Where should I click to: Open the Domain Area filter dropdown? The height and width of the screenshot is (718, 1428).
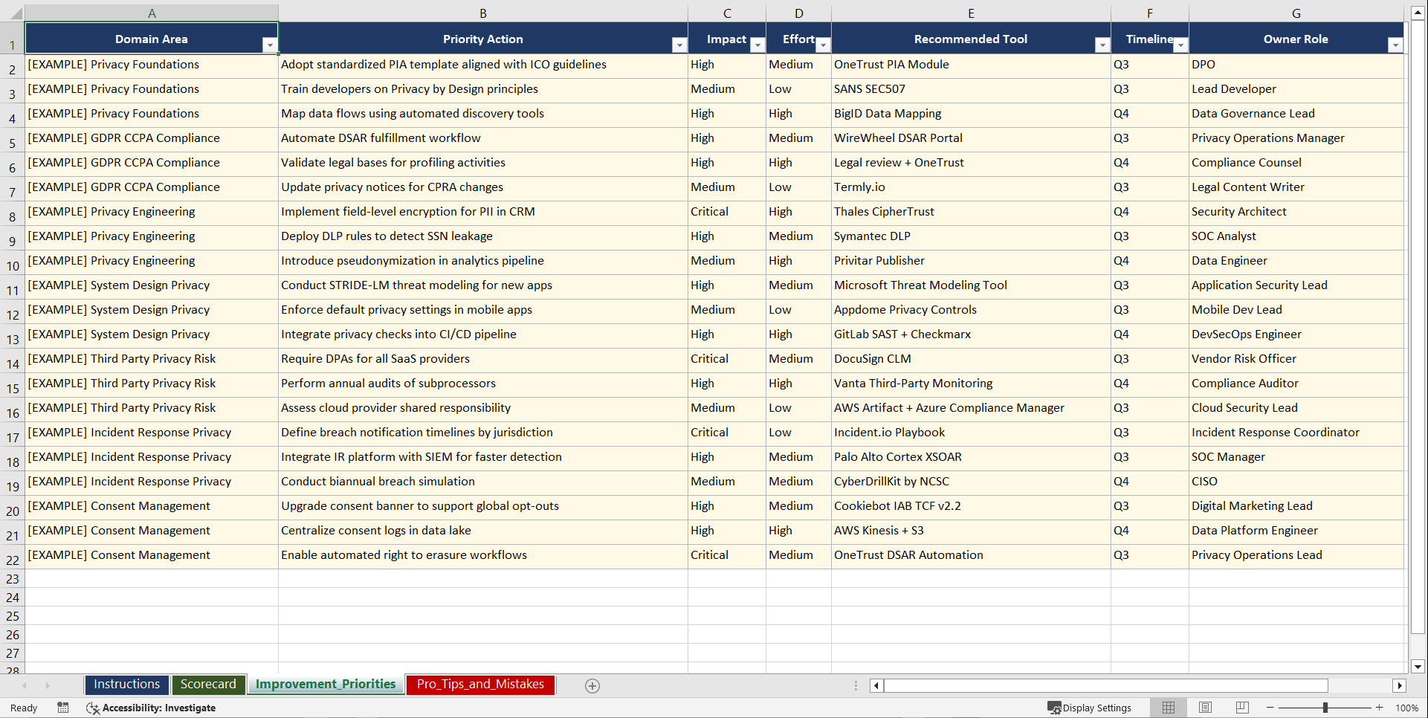pos(270,45)
